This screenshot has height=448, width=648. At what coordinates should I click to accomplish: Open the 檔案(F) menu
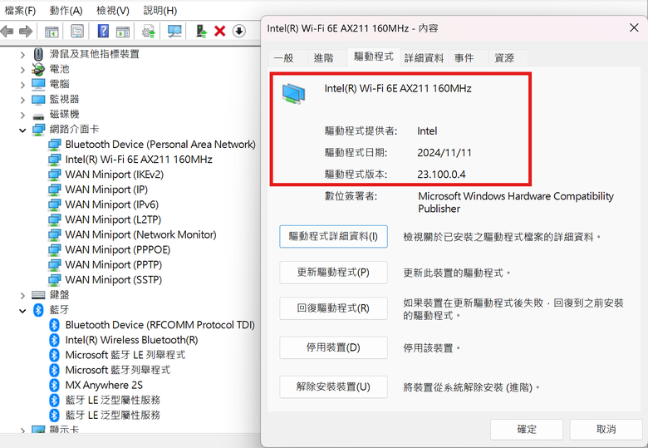tap(20, 10)
